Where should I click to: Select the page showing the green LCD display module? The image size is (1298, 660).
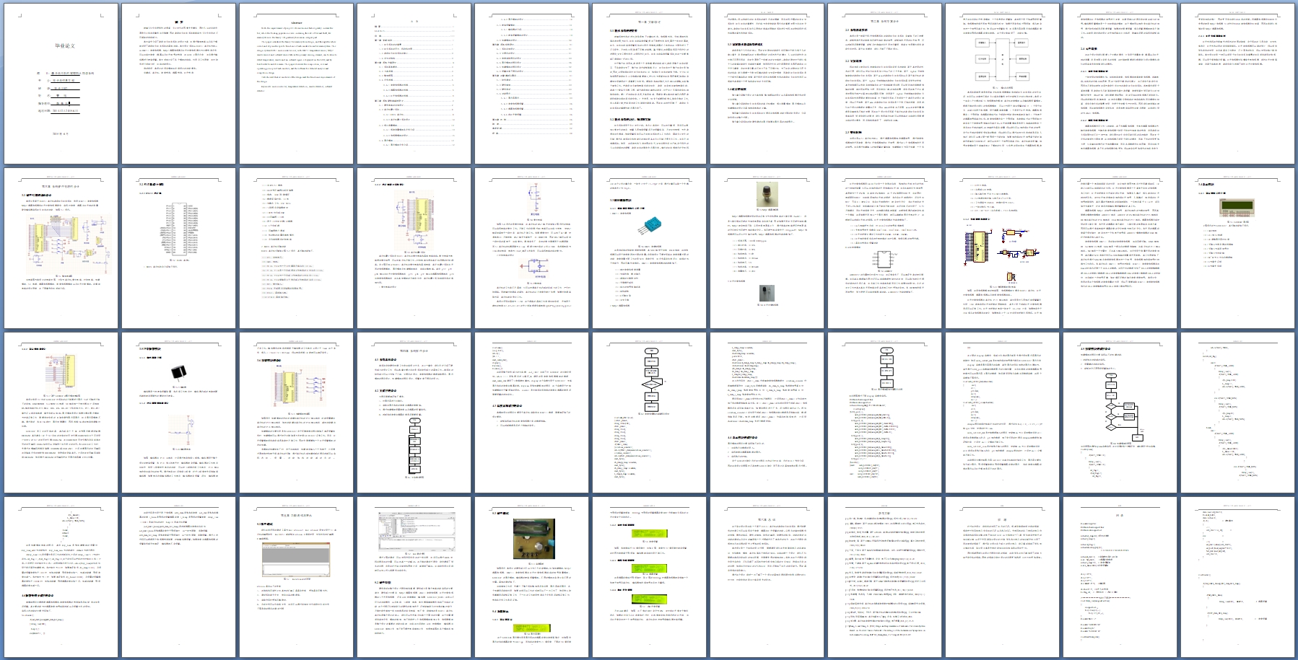pos(1237,247)
